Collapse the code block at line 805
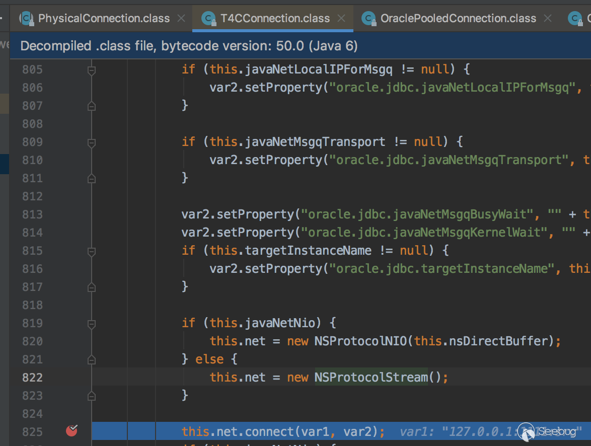Screen dimensions: 591x446 (92, 69)
